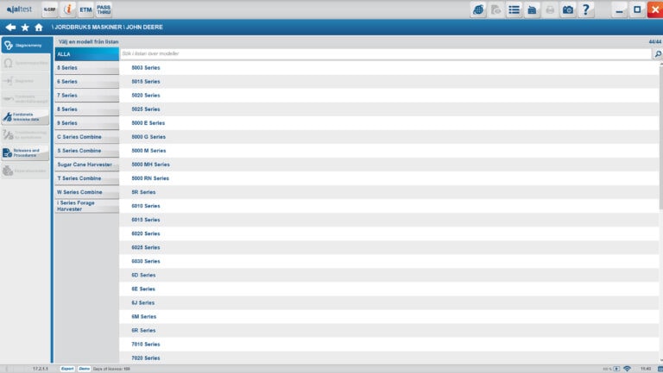Go back using the left arrow
663x373 pixels.
point(10,28)
